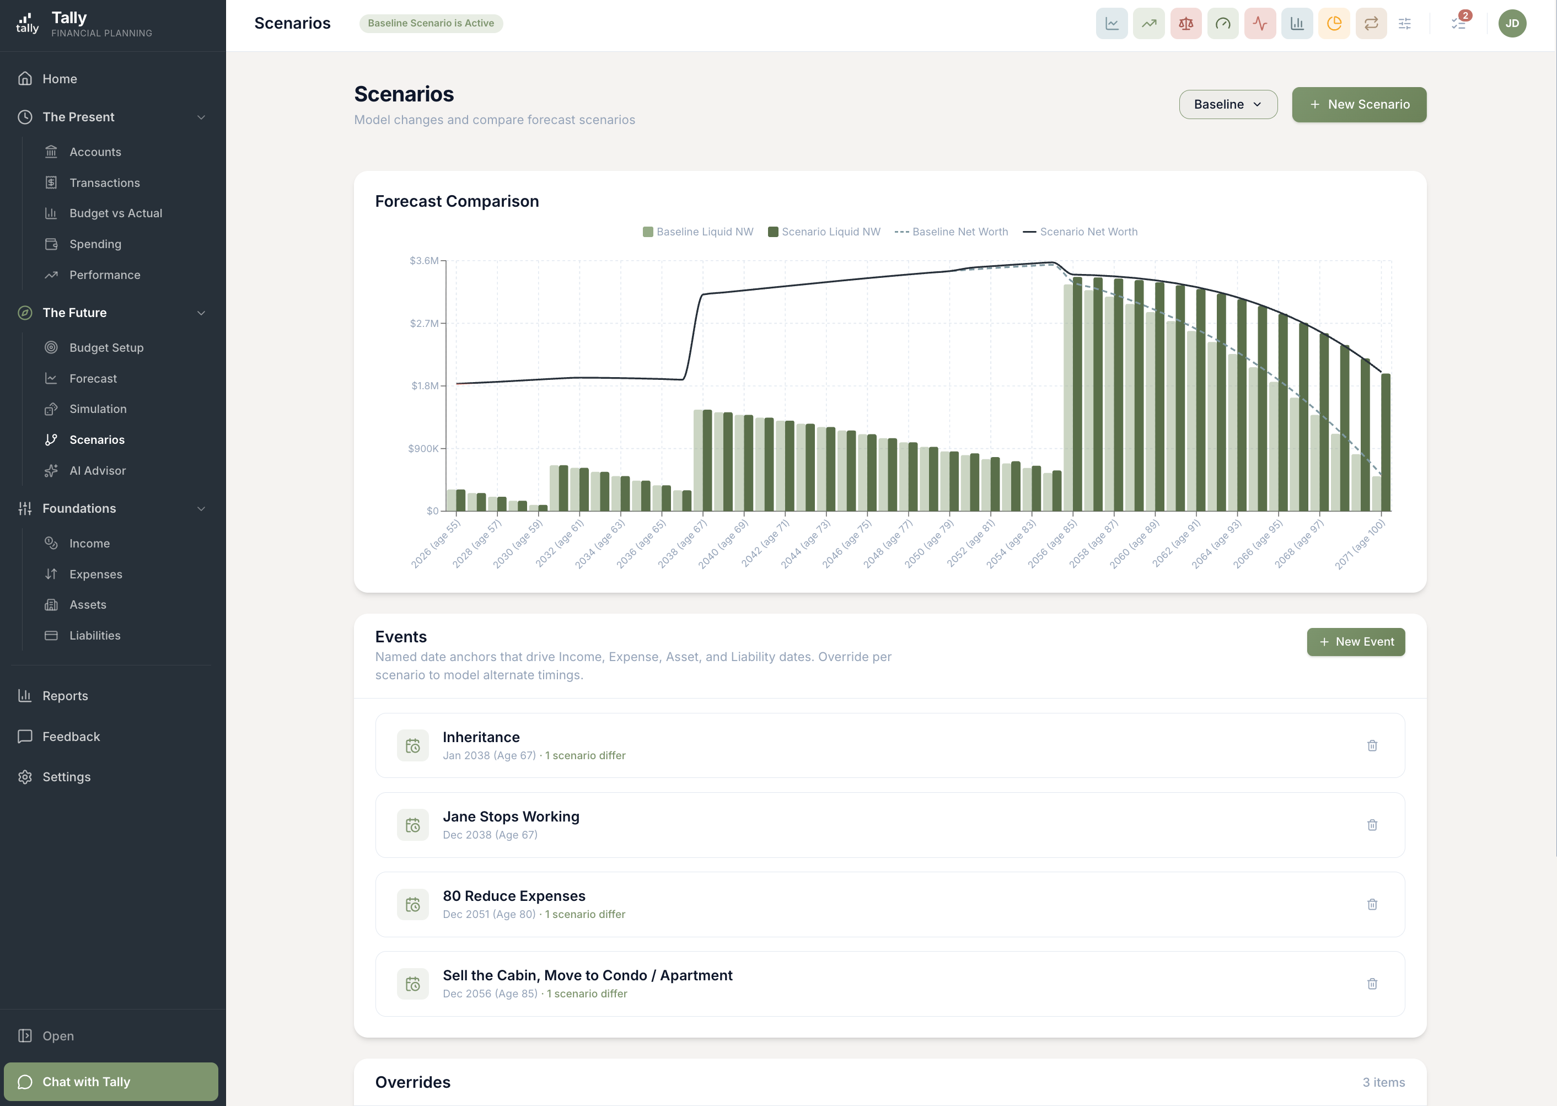1557x1106 pixels.
Task: Open the sliders adjustment icon in header
Action: tap(1405, 23)
